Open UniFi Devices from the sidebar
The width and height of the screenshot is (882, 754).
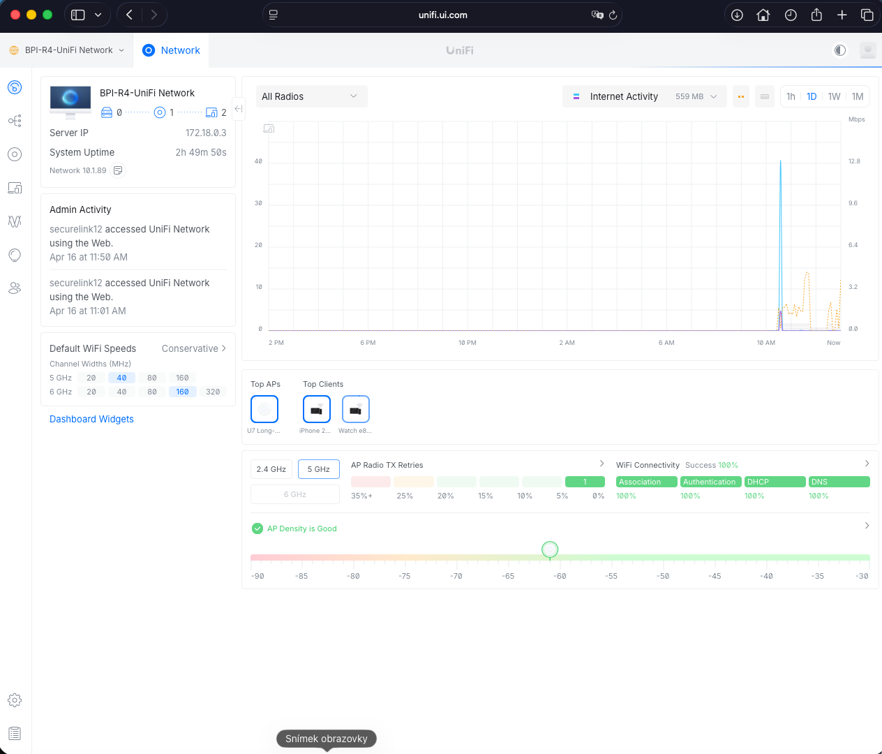click(x=15, y=154)
